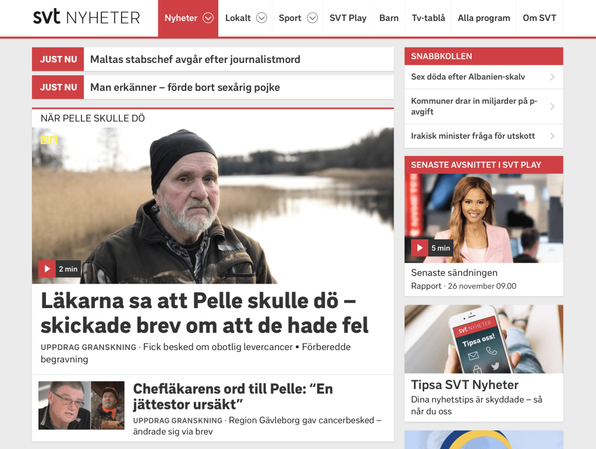The image size is (596, 449).
Task: Play the Pelle main story video
Action: [x=47, y=269]
